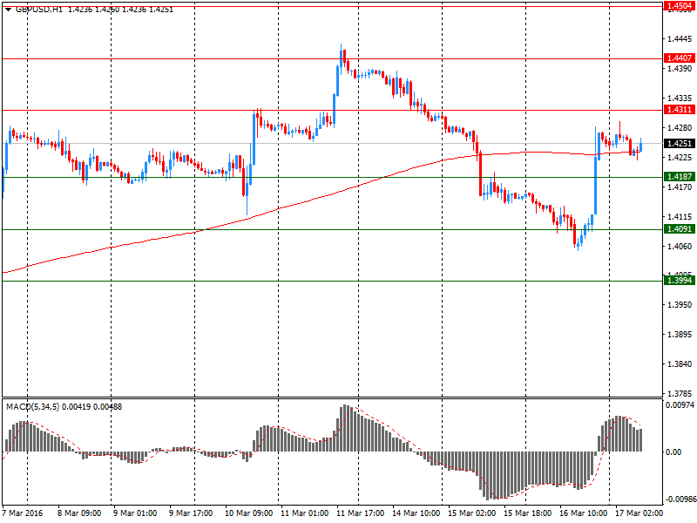Screen dimensions: 697x523
Task: Click the 1.4187 green support level label
Action: pos(680,177)
